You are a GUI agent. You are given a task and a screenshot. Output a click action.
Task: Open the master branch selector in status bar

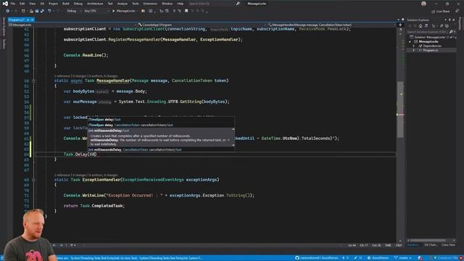[x=403, y=258]
